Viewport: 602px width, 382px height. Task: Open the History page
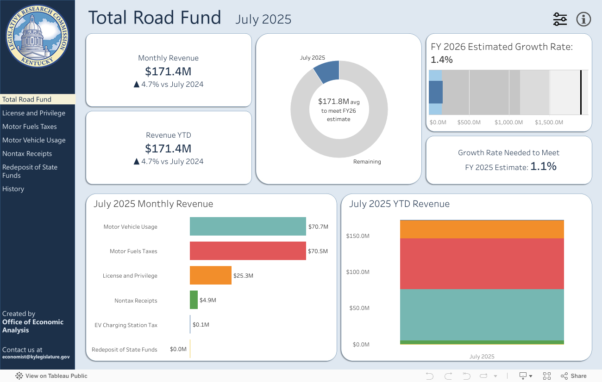coord(13,189)
